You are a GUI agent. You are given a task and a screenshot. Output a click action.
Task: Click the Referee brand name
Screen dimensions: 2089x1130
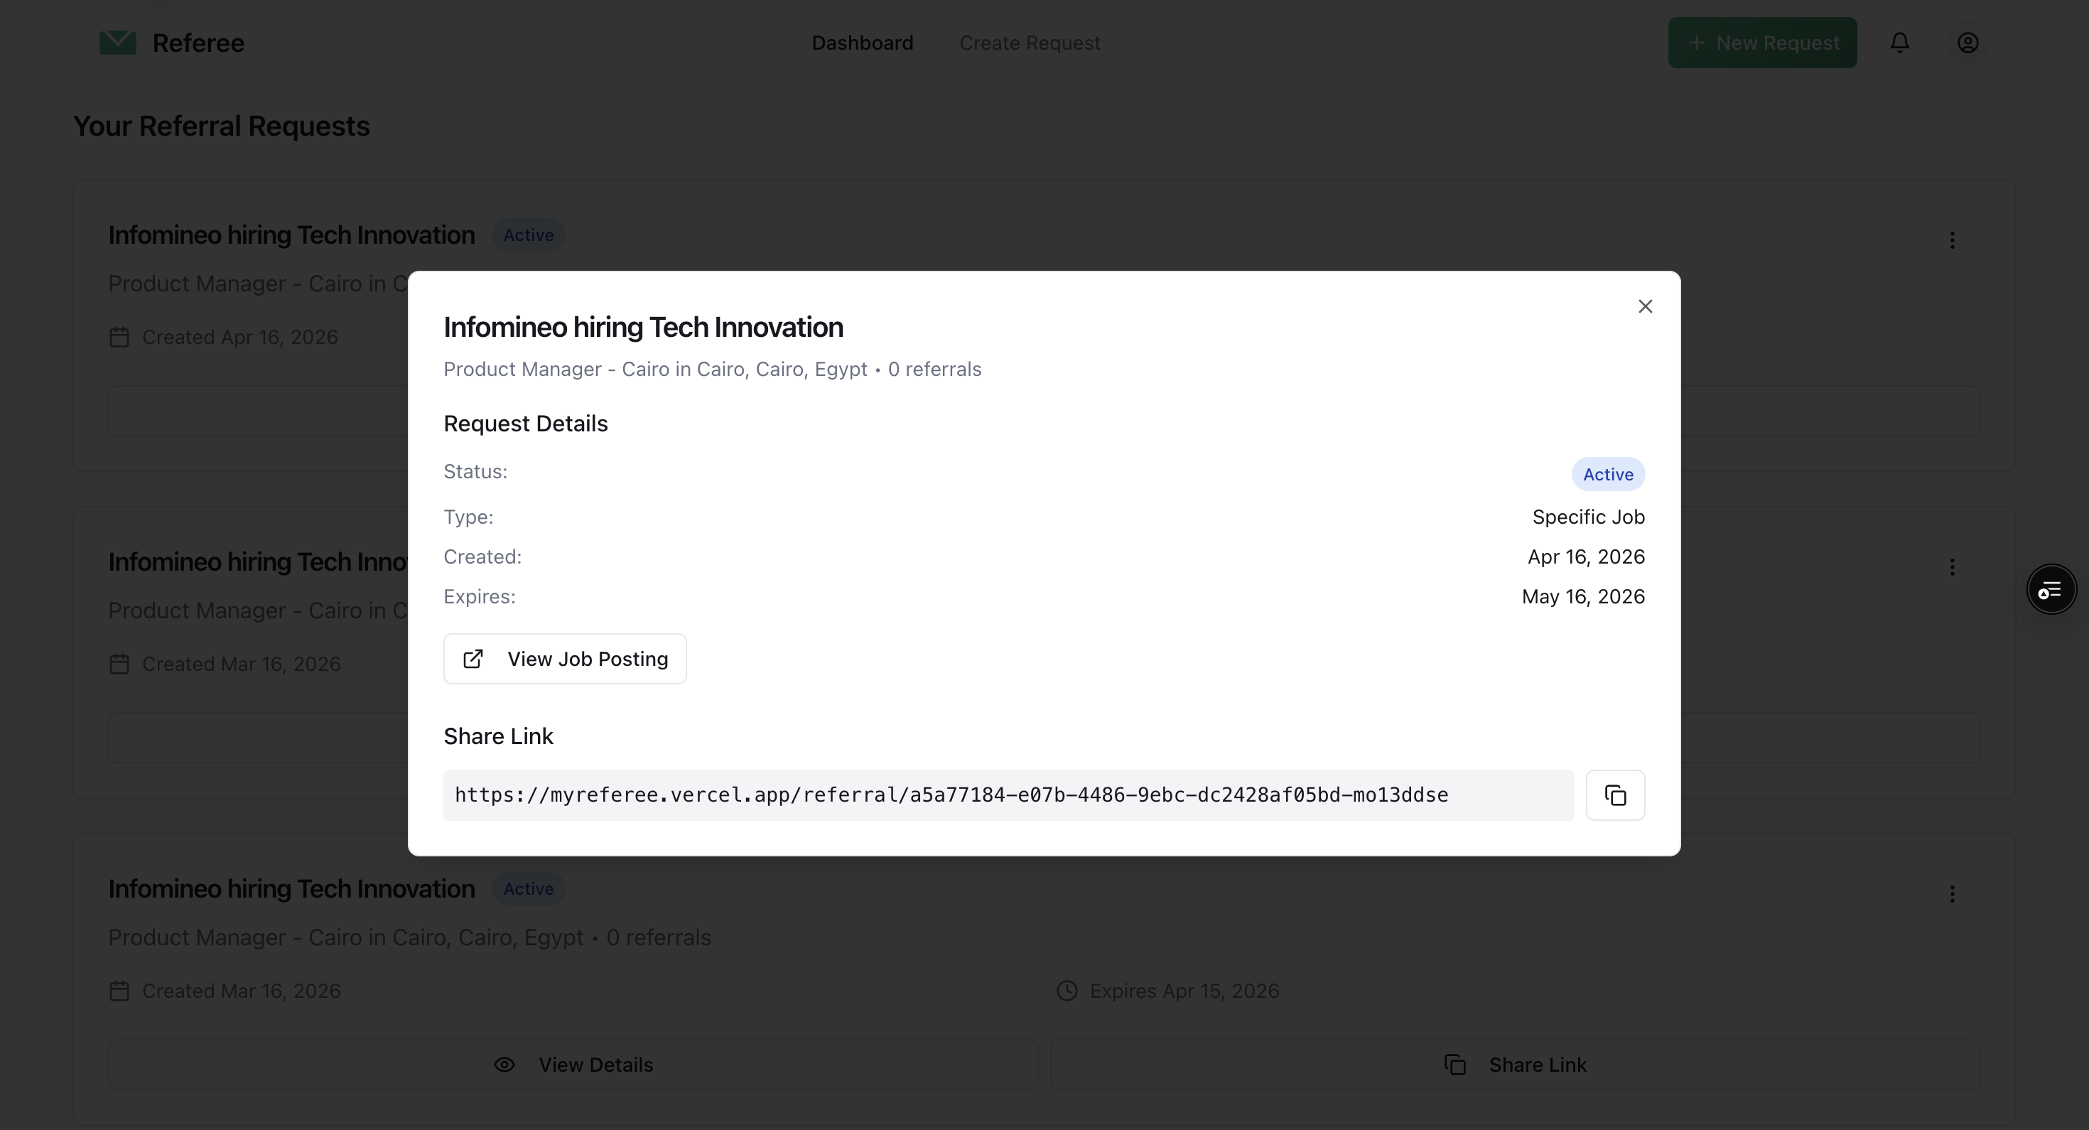(198, 42)
